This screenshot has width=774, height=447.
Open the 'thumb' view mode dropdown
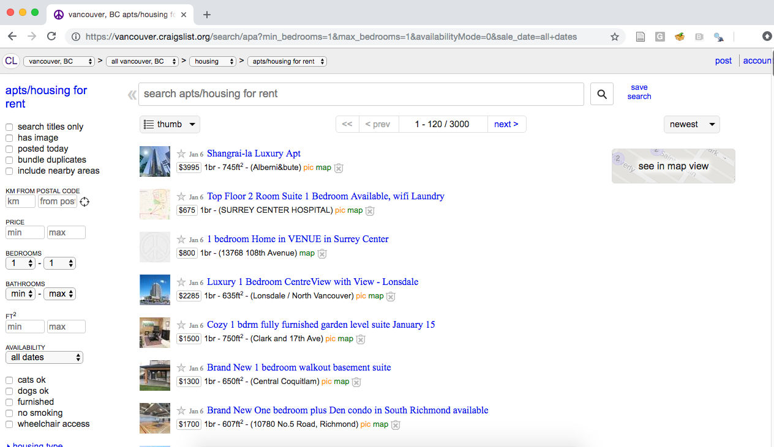[x=170, y=125]
